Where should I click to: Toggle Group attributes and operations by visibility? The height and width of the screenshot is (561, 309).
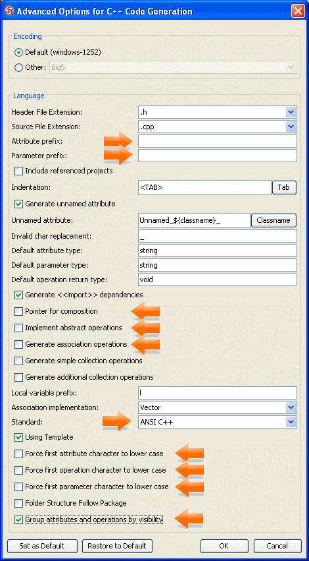click(18, 519)
